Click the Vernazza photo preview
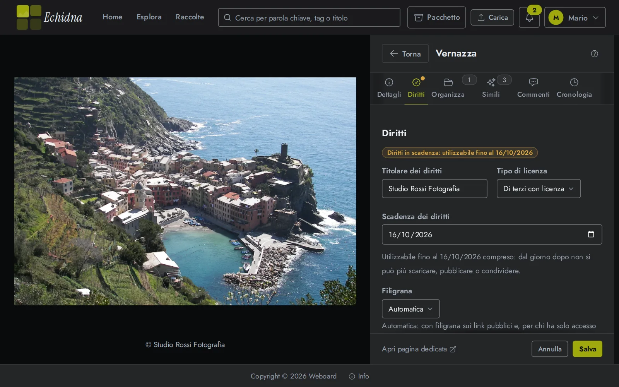This screenshot has height=387, width=619. pos(185,191)
